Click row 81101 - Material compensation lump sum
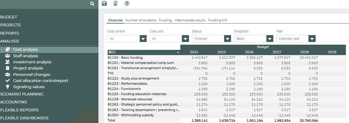349x123 pixels. pos(141,63)
